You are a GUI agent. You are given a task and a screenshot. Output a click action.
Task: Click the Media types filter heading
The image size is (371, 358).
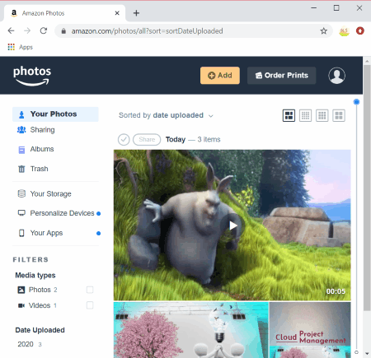point(35,276)
